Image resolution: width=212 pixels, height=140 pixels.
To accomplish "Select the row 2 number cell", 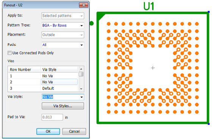I will 24,82.
